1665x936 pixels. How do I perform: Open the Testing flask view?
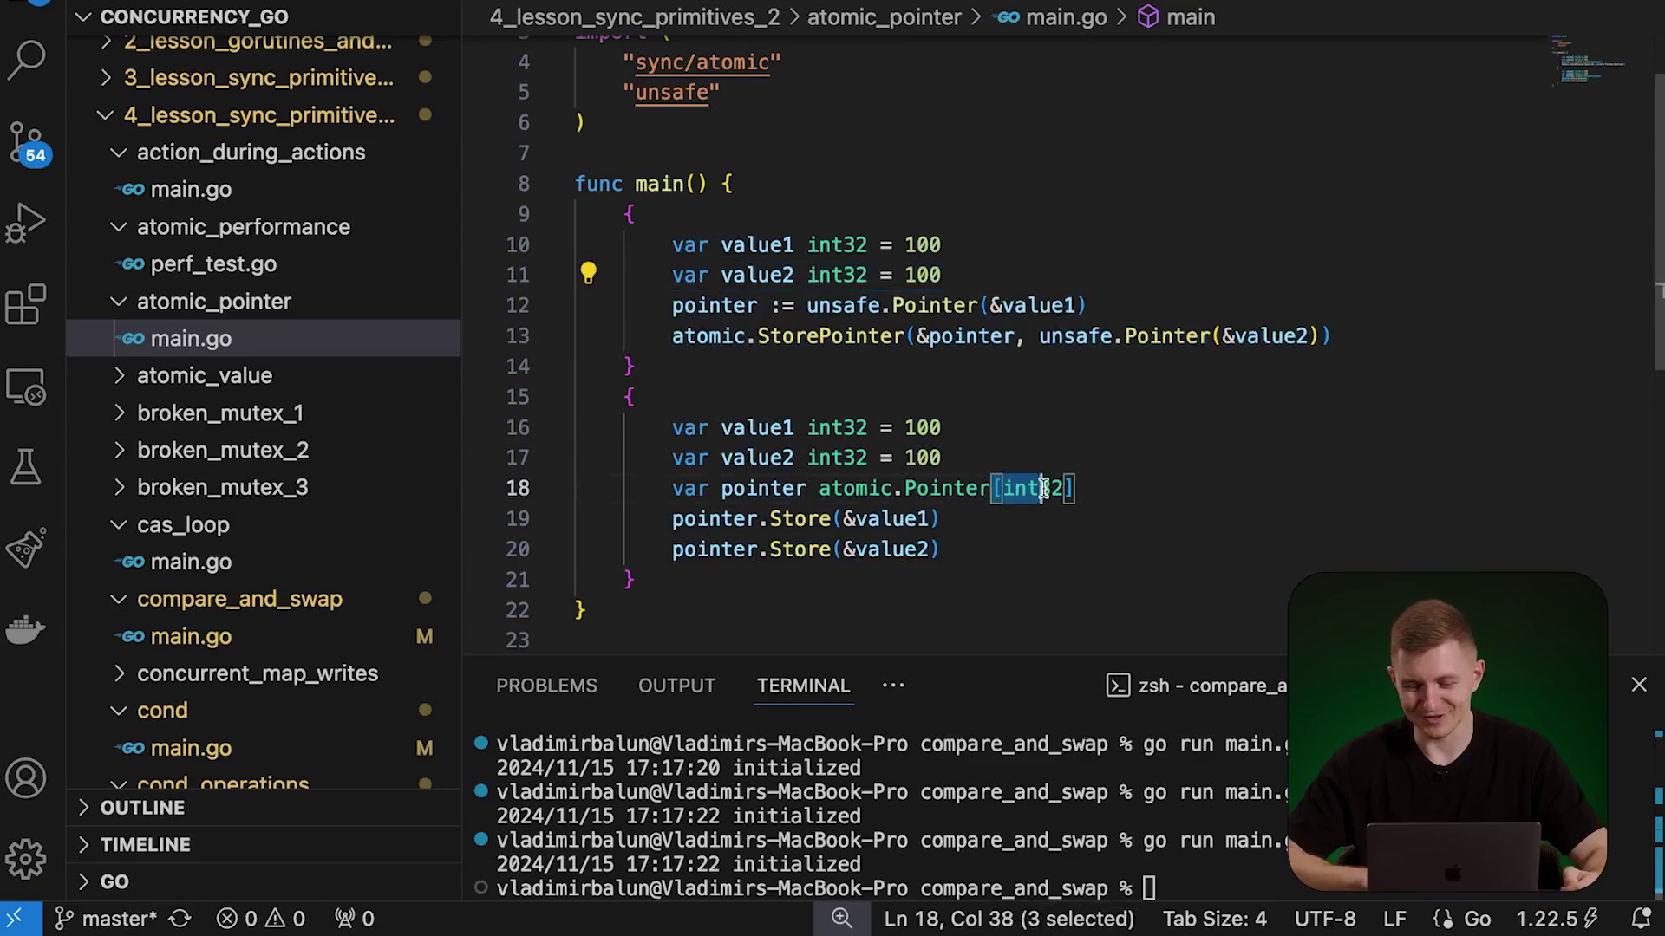(x=26, y=466)
